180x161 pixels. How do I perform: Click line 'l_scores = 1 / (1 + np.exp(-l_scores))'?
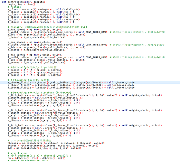point(35,75)
